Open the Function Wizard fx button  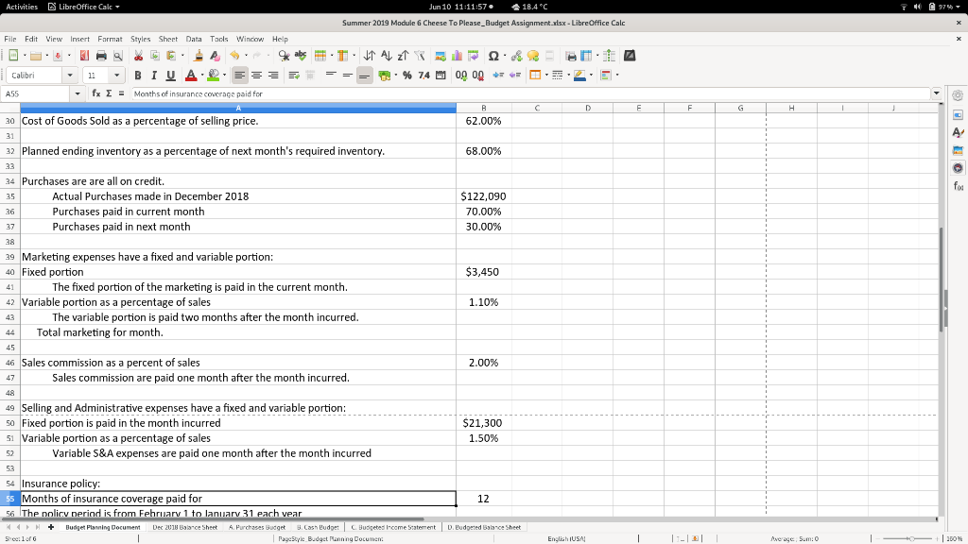pos(96,93)
